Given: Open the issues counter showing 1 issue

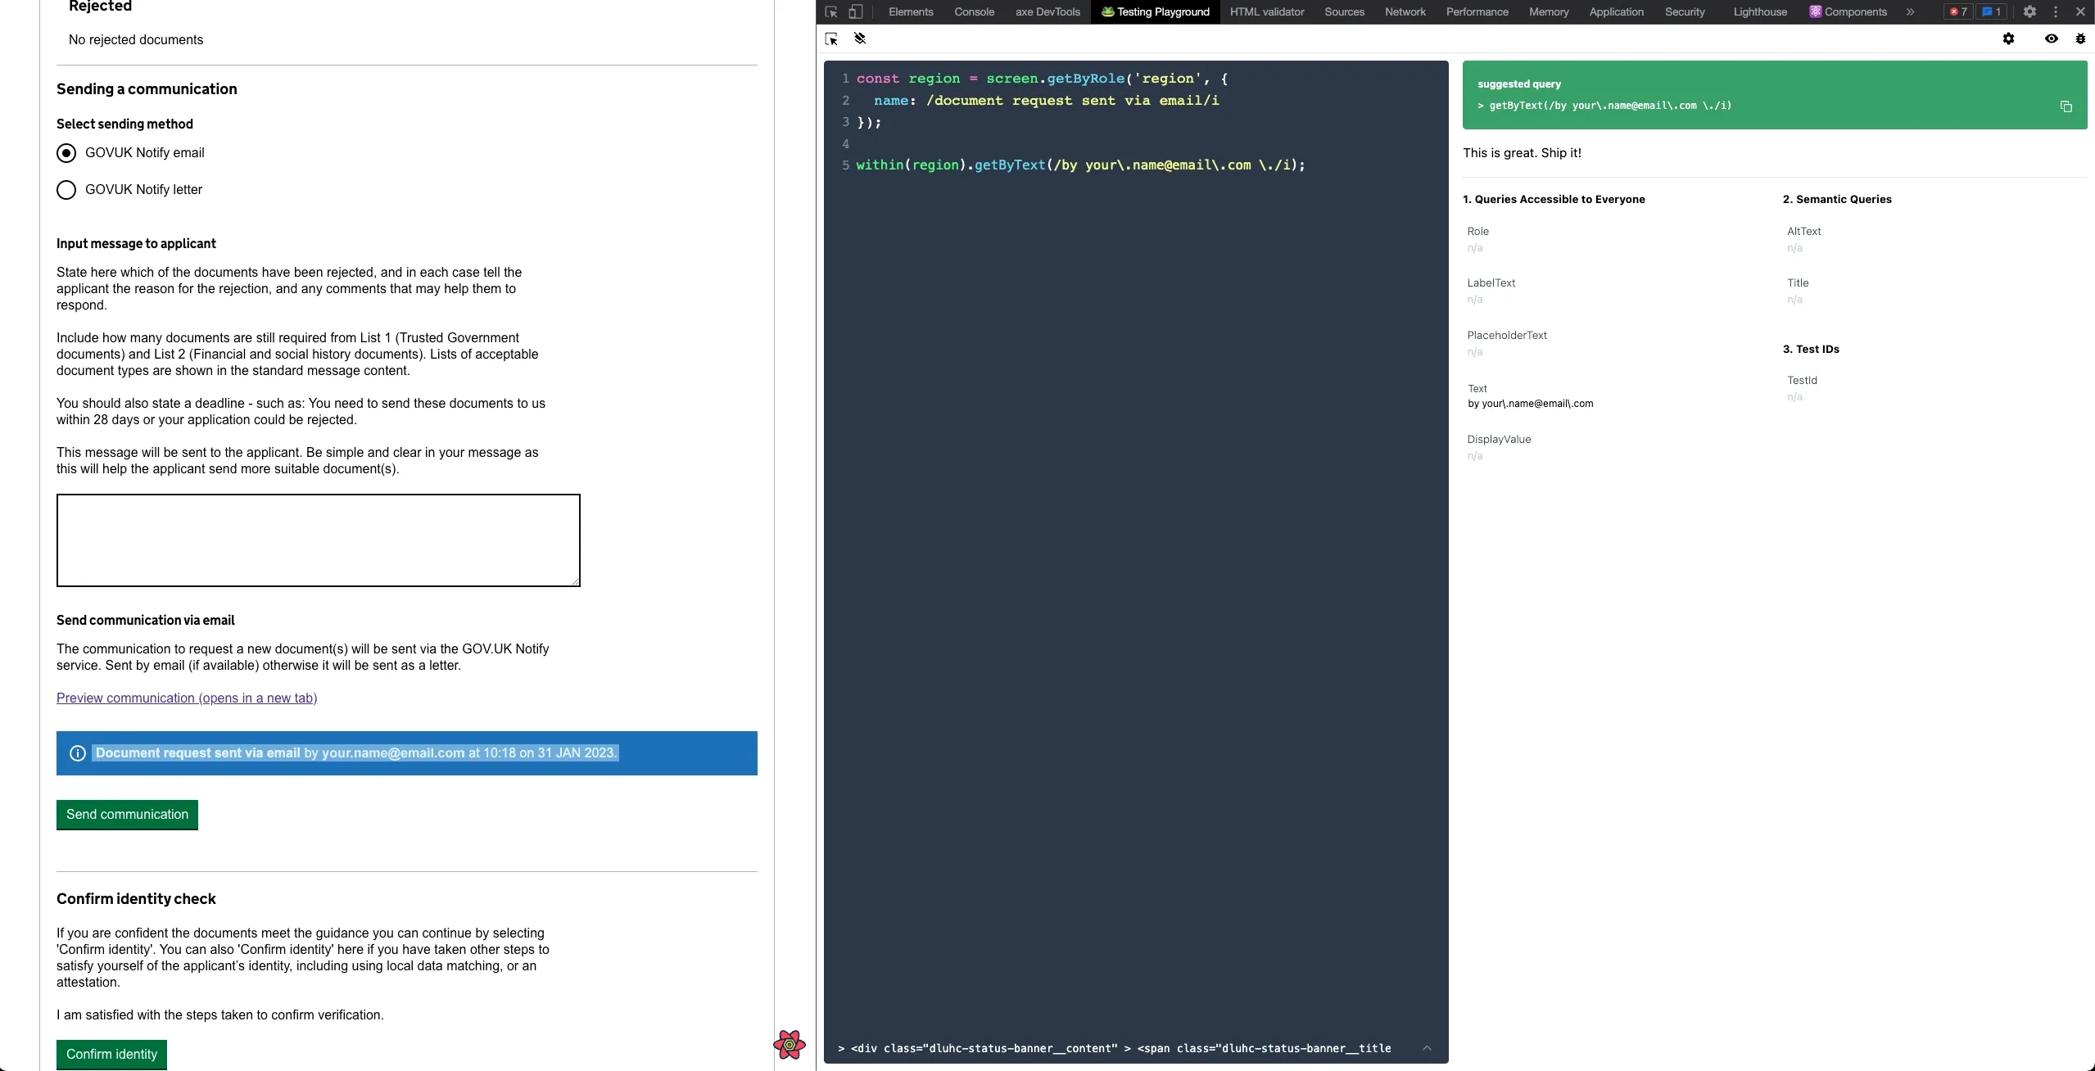Looking at the screenshot, I should pyautogui.click(x=1993, y=11).
